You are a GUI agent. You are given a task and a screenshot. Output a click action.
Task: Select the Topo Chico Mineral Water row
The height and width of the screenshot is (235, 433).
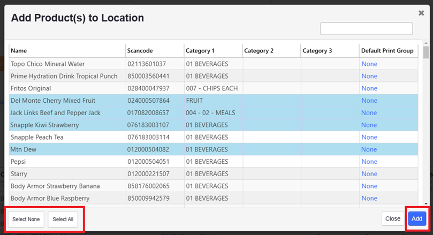[x=214, y=64]
